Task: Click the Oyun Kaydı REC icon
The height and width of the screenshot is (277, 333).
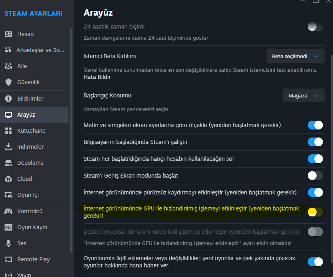Action: click(x=8, y=227)
